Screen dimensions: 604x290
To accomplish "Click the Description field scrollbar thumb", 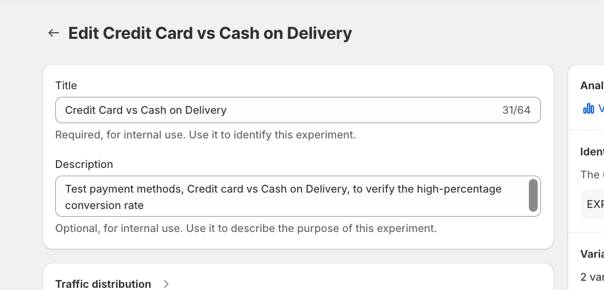I will tap(533, 195).
